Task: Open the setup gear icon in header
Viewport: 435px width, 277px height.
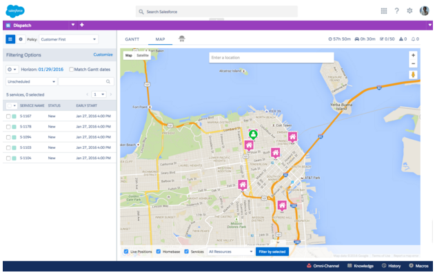Action: point(410,11)
